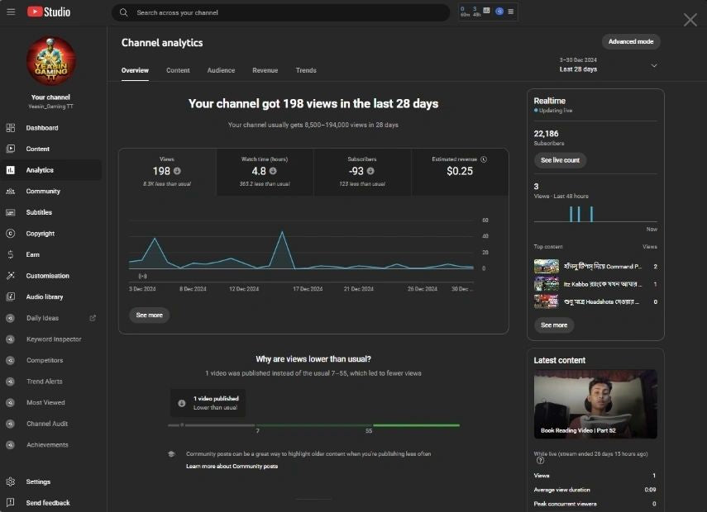This screenshot has height=512, width=707.
Task: Open the Audio library
Action: tap(44, 297)
